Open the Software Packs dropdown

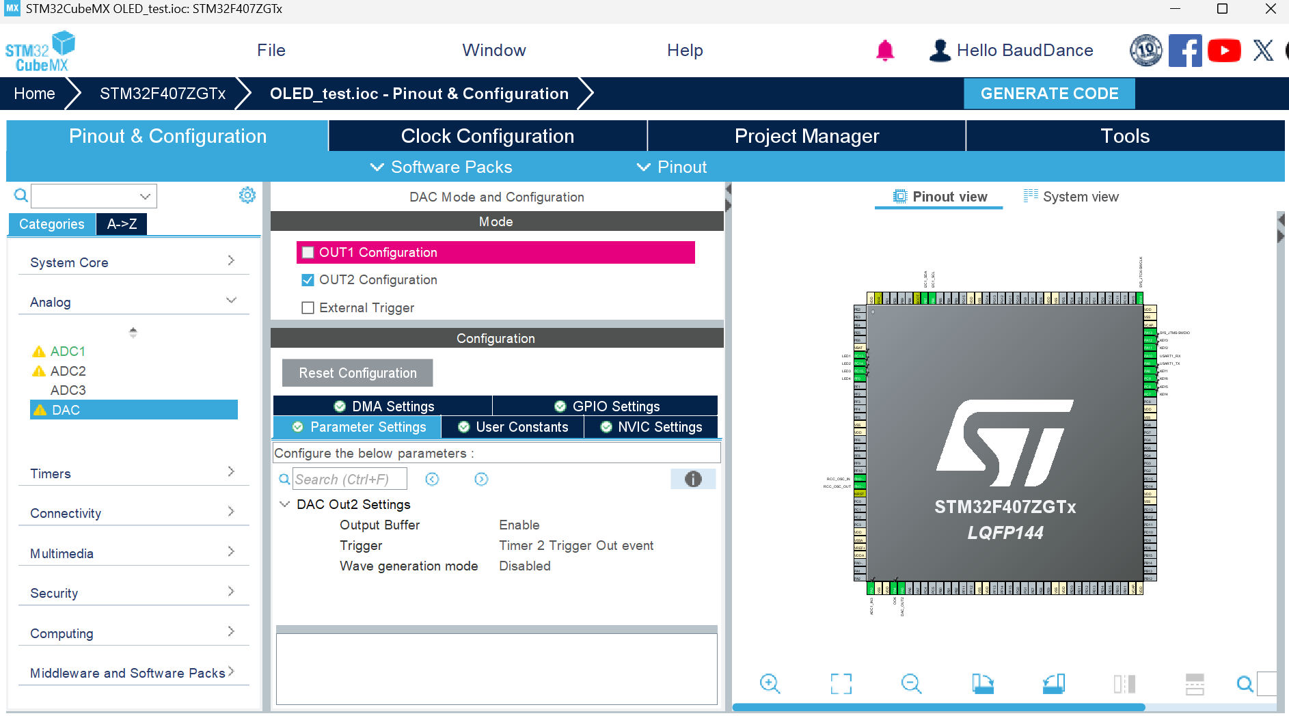[441, 167]
